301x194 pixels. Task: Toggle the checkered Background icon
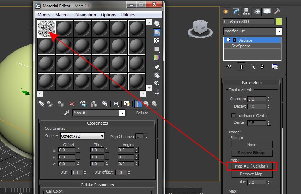(157, 41)
